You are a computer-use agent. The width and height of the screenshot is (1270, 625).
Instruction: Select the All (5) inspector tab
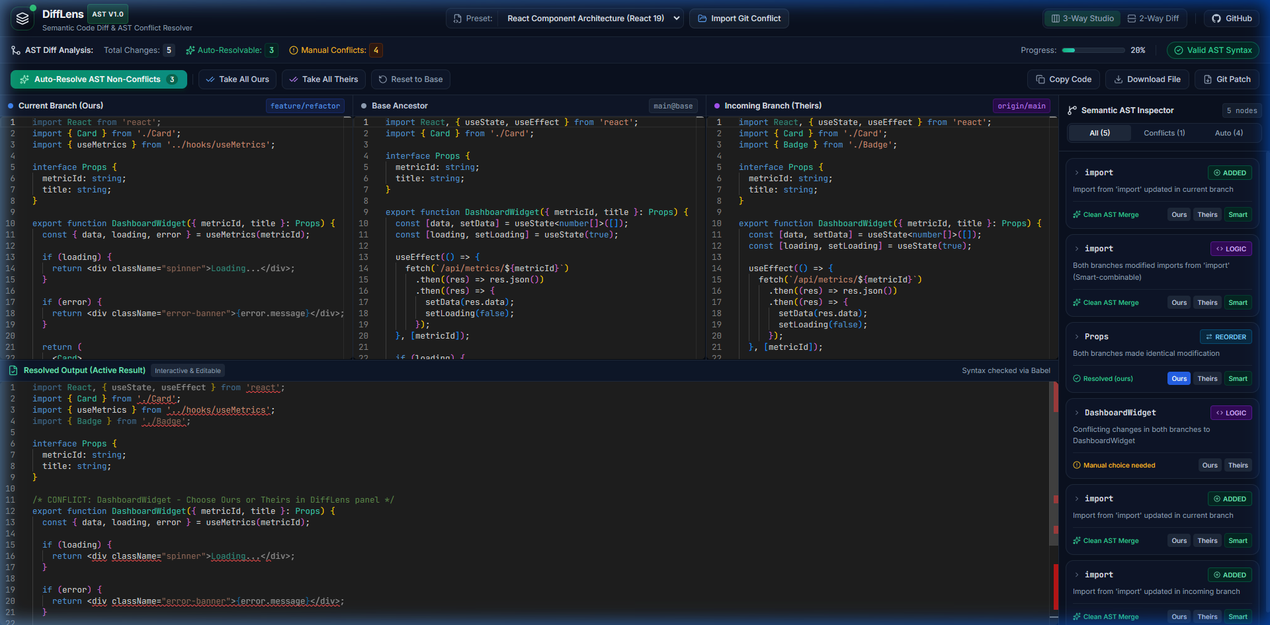click(1099, 133)
